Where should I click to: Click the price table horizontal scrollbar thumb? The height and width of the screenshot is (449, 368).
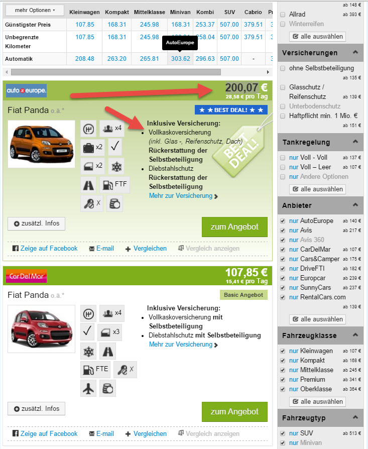tap(116, 72)
